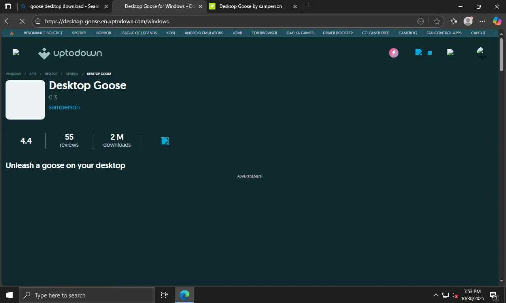Click the circled ellipsis icon in address bar

click(x=421, y=21)
